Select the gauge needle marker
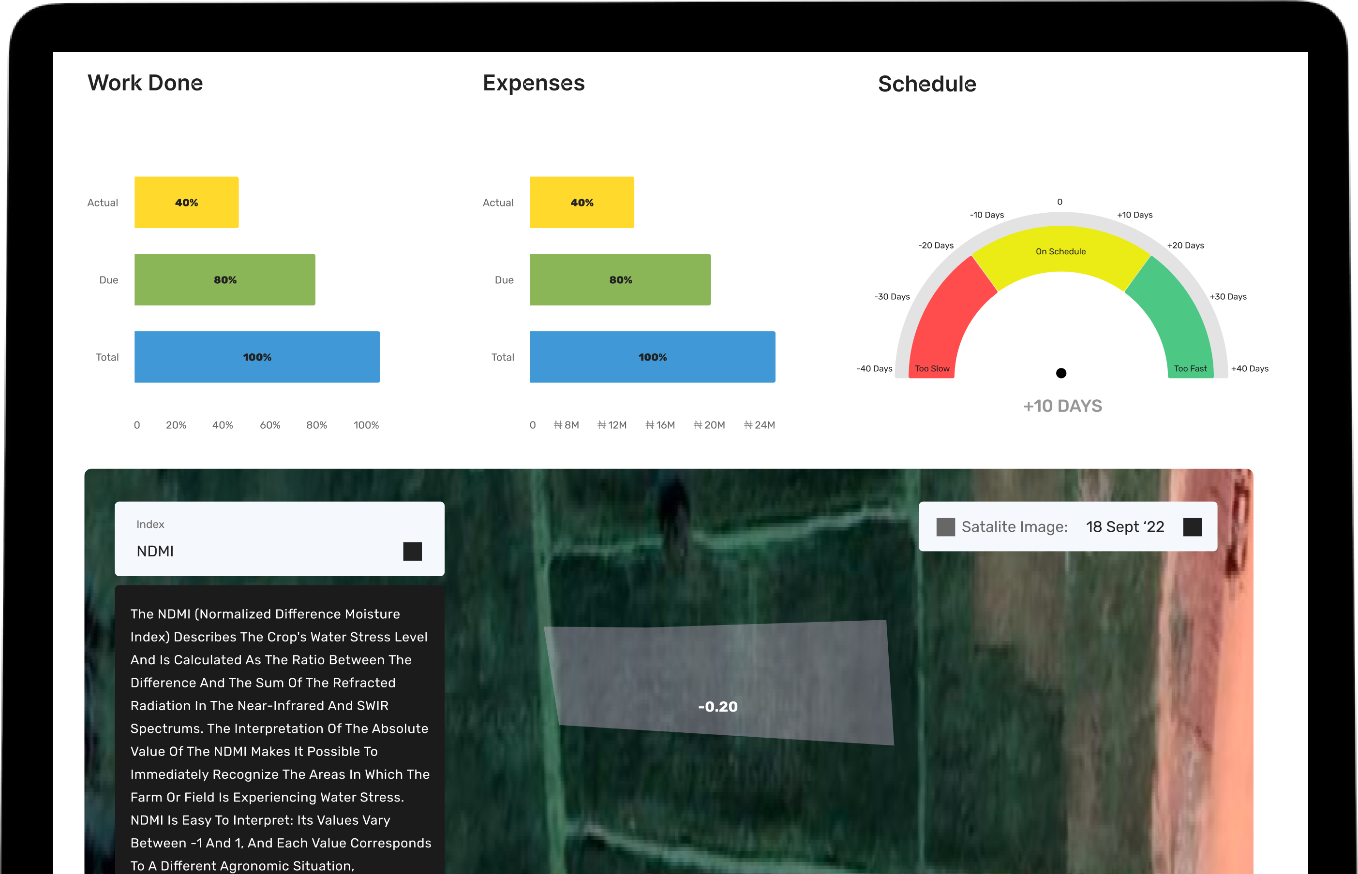The width and height of the screenshot is (1358, 874). [1061, 373]
